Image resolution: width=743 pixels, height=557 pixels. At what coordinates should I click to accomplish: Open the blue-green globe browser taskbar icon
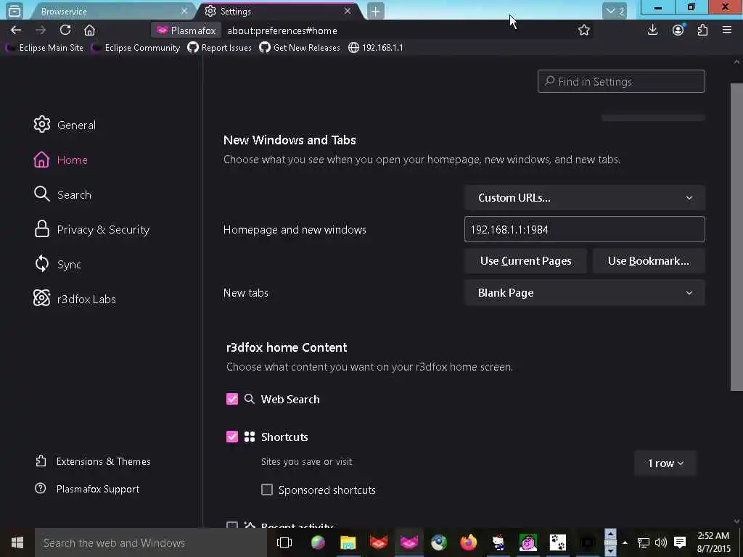point(439,542)
